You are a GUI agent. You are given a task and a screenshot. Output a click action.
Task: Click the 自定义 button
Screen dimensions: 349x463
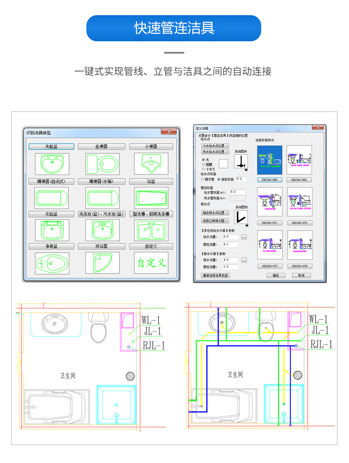(x=151, y=246)
